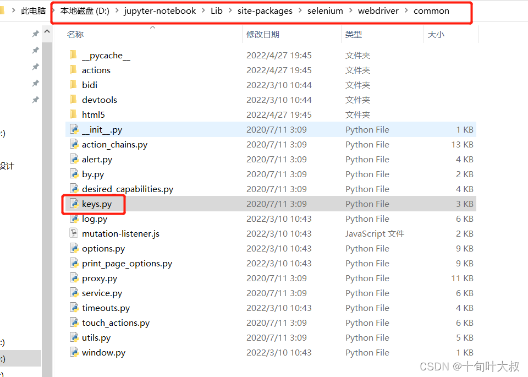Click the log.py file icon
This screenshot has width=528, height=377.
coord(74,218)
